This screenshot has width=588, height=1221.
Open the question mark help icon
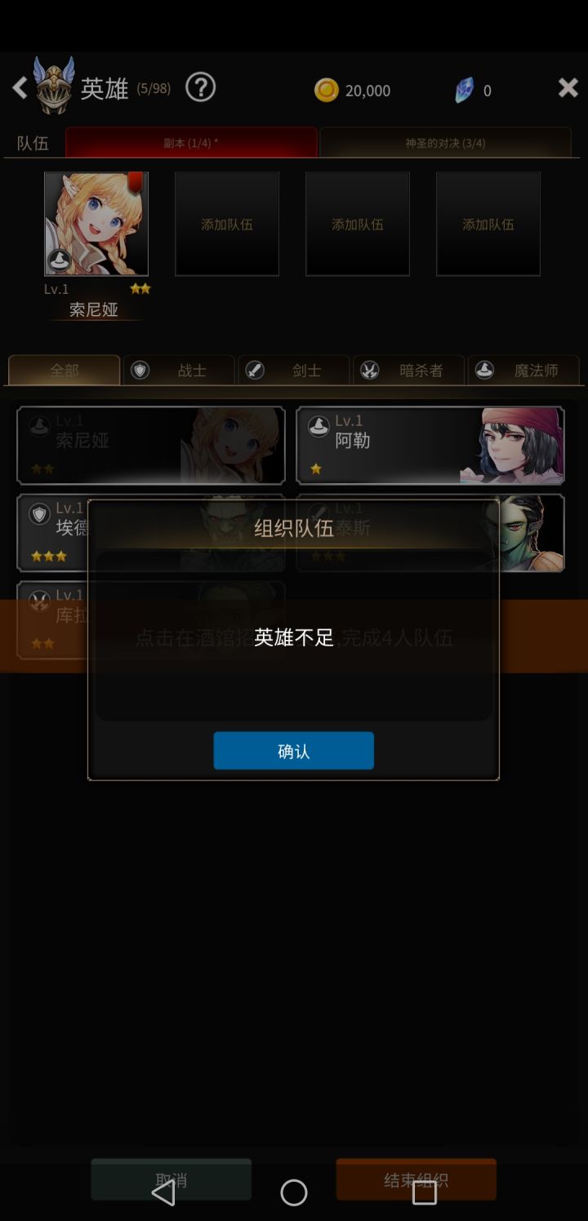200,87
